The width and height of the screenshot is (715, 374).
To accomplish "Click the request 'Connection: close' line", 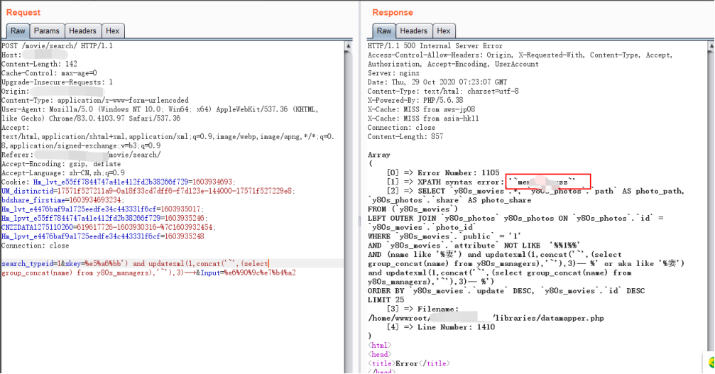I will point(35,246).
